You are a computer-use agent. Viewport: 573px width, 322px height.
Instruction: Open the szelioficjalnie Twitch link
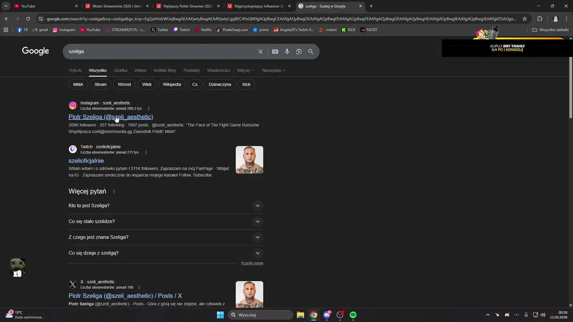click(x=86, y=161)
